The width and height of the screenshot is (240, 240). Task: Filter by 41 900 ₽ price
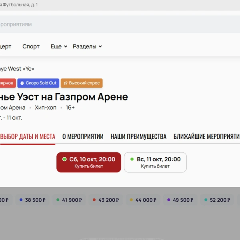69,200
